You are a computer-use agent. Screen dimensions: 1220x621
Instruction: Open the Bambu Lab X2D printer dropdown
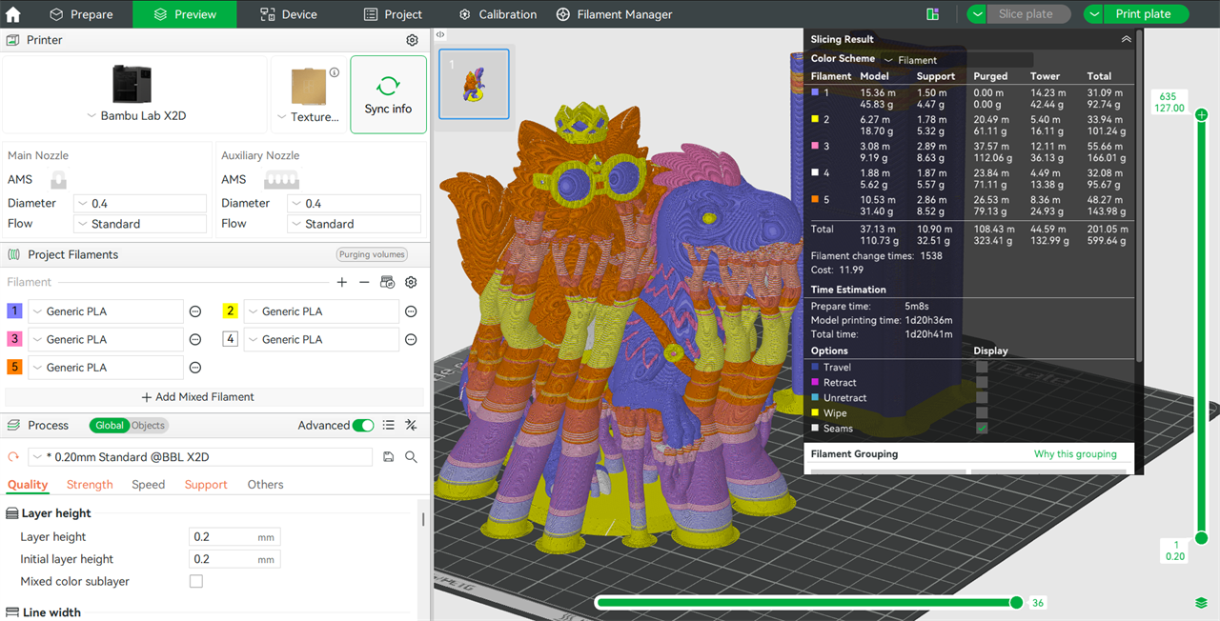point(135,116)
